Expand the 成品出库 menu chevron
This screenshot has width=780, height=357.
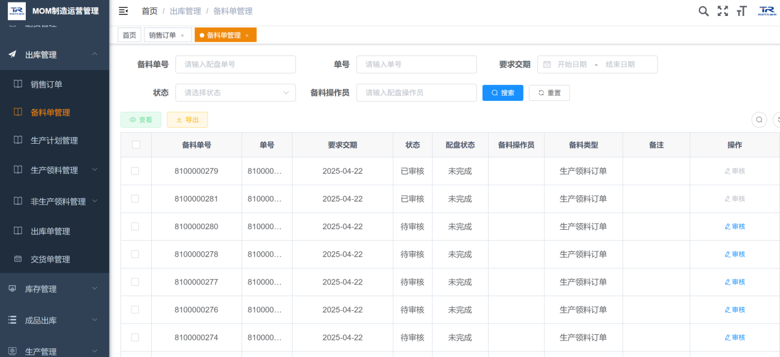95,320
